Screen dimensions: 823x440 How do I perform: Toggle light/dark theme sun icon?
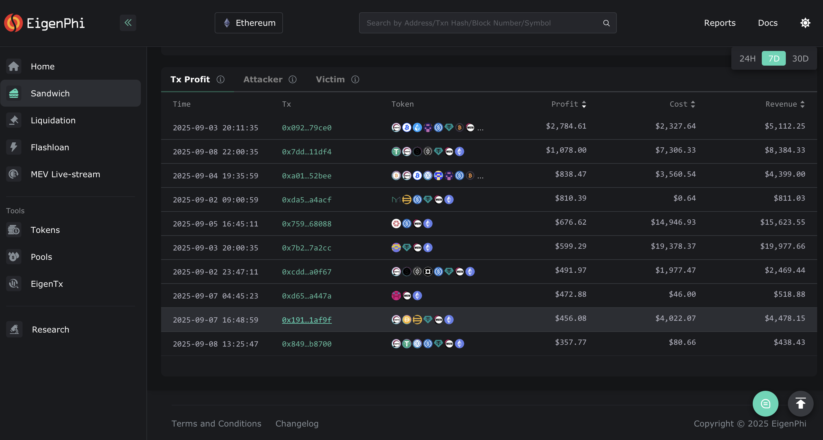[x=805, y=23]
